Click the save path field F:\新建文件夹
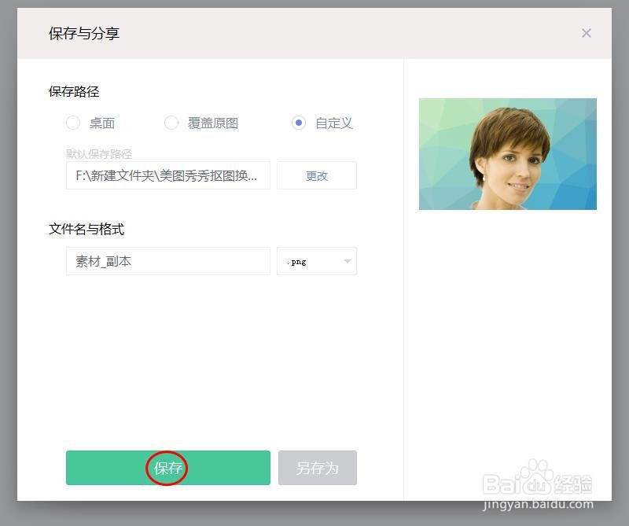 point(168,175)
